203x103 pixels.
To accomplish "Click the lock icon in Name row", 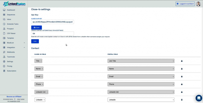I will click(182, 69).
